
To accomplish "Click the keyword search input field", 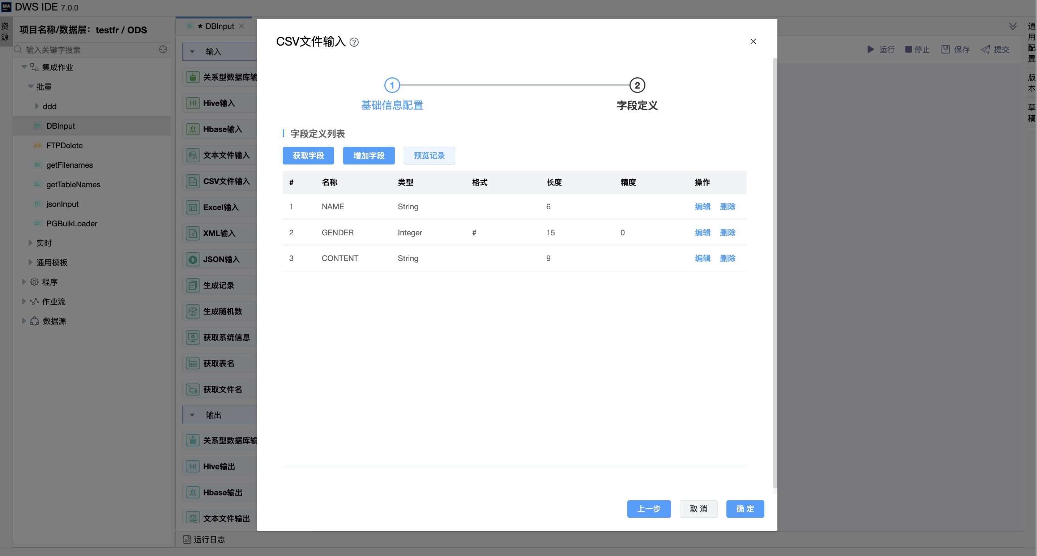I will (89, 50).
